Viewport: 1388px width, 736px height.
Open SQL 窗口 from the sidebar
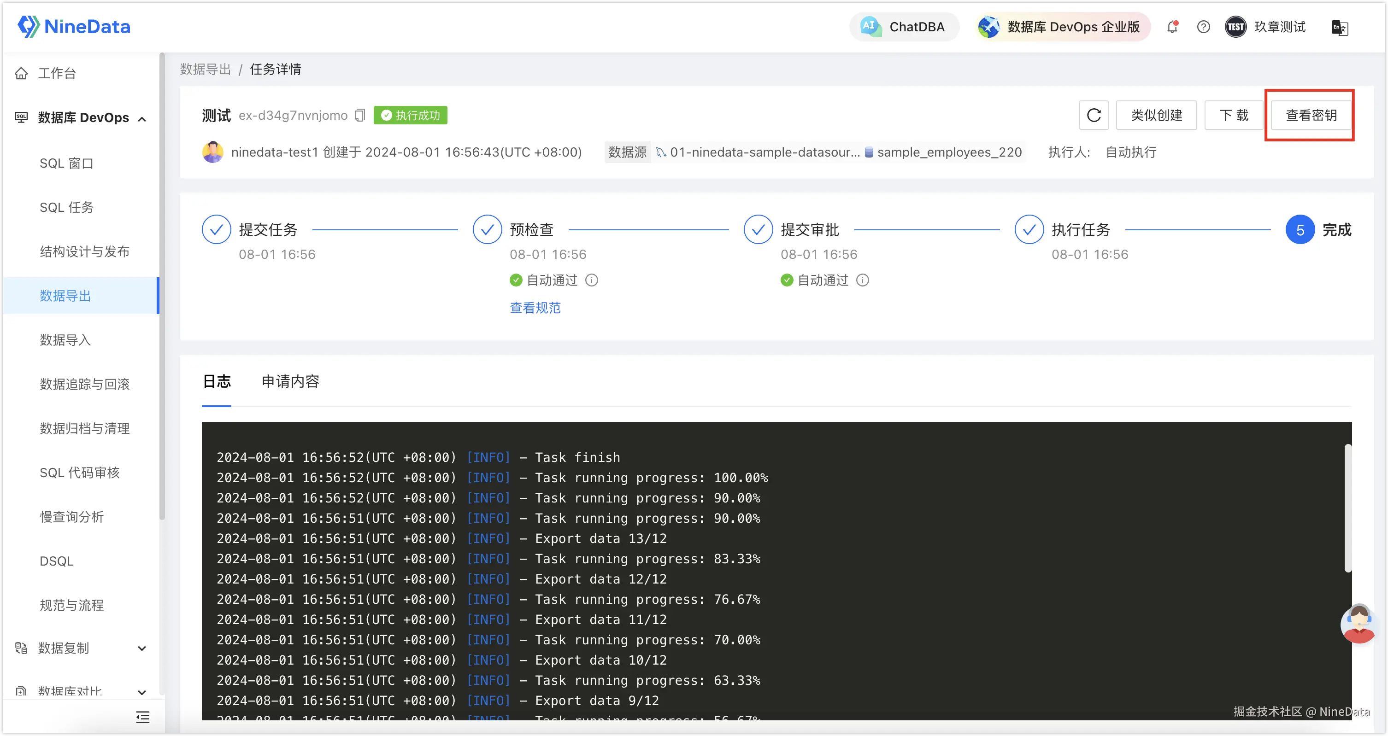click(67, 163)
